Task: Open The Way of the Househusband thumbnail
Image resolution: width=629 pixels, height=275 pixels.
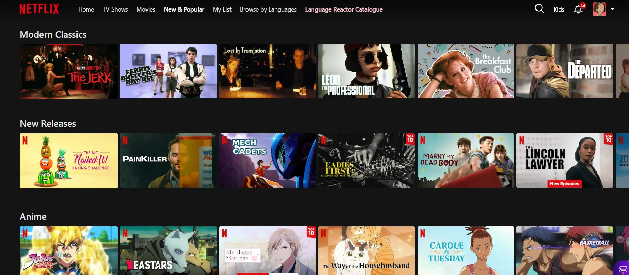Action: (367, 251)
